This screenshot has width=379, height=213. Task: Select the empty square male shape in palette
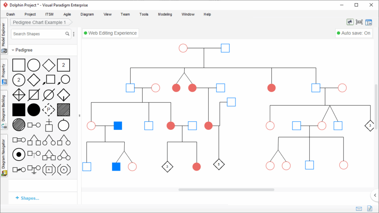tap(19, 65)
